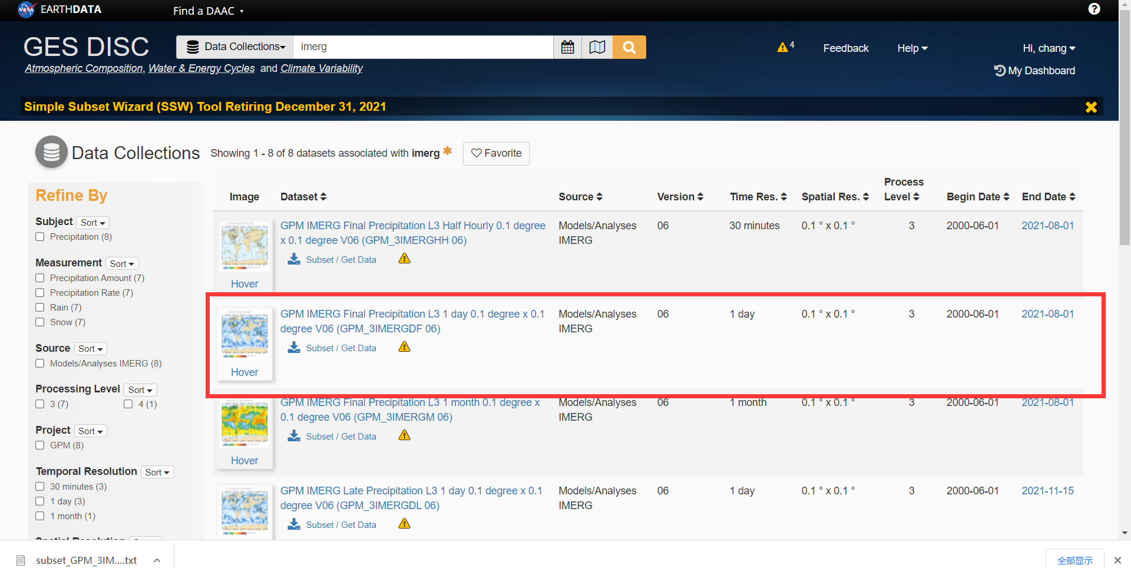
Task: Check the 30 minutes (3) filter
Action: point(40,487)
